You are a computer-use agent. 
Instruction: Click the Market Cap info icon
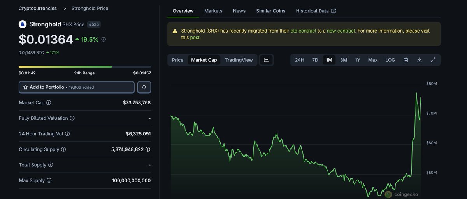tap(49, 103)
